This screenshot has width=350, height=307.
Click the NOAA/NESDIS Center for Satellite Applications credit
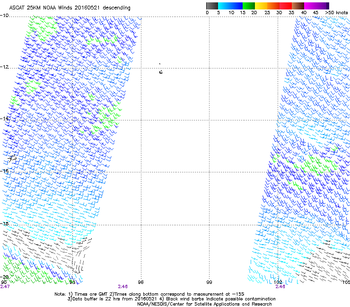pos(204,304)
